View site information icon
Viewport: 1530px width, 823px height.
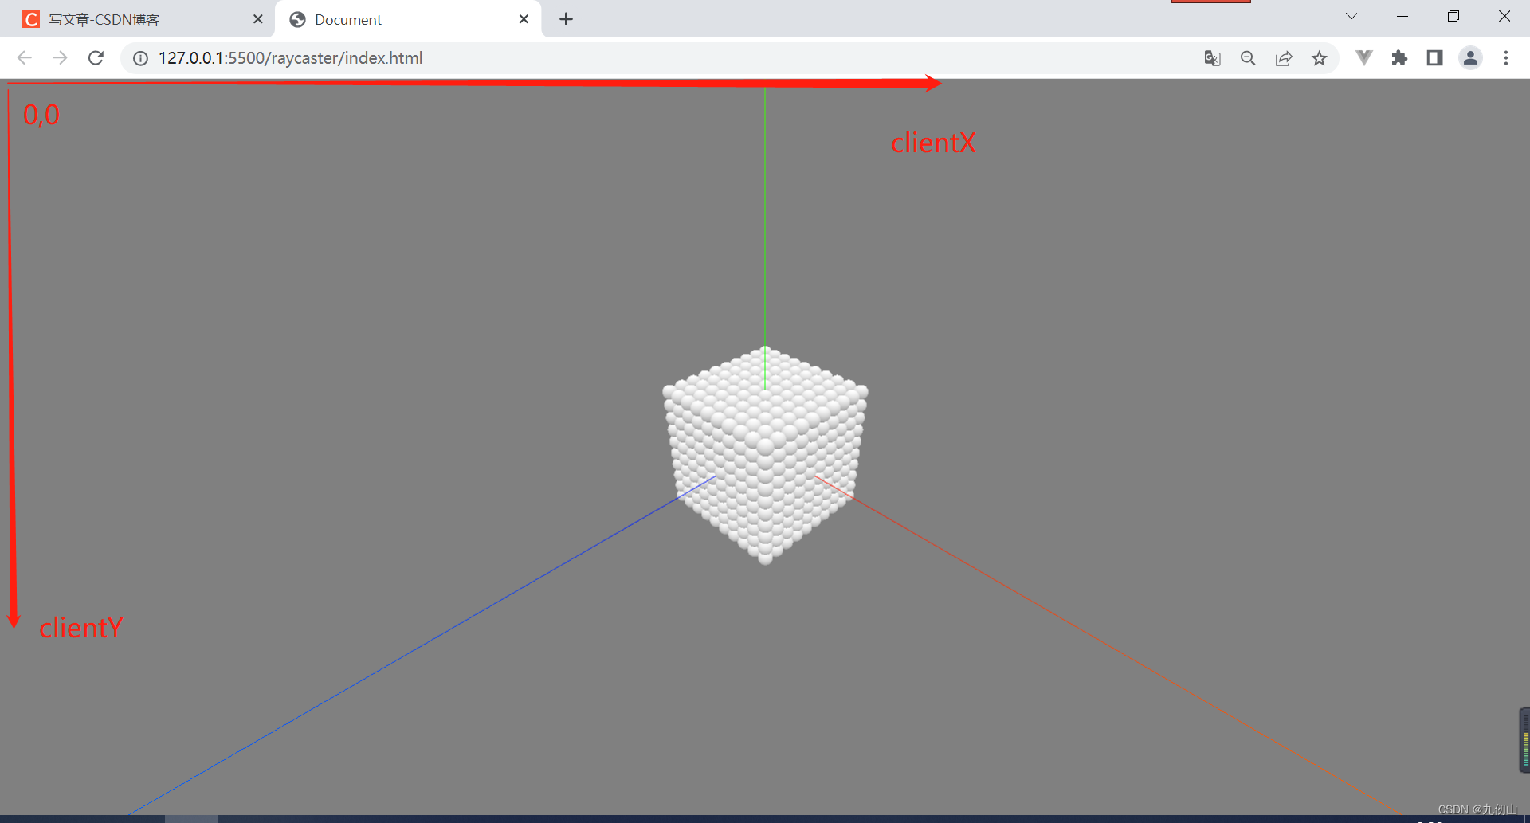coord(140,58)
